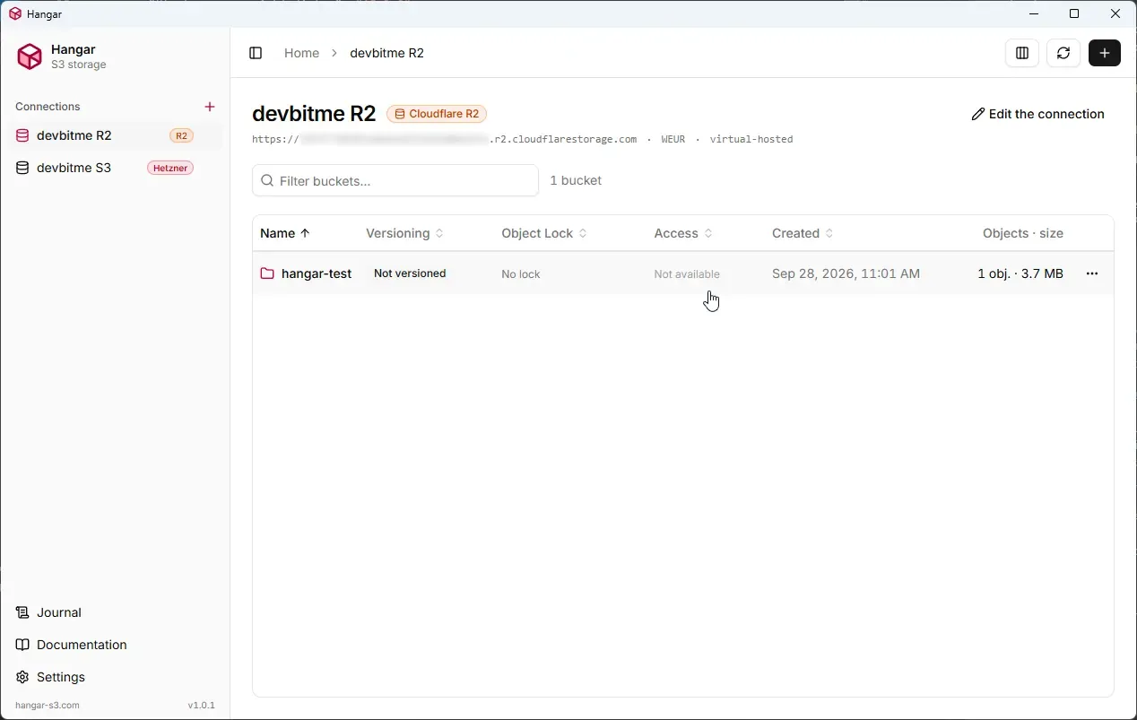Toggle the sidebar panel icon
Screen dimensions: 1137x720
[x=256, y=53]
